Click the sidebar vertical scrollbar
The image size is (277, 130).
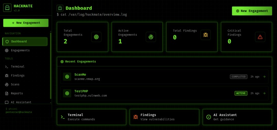51,65
